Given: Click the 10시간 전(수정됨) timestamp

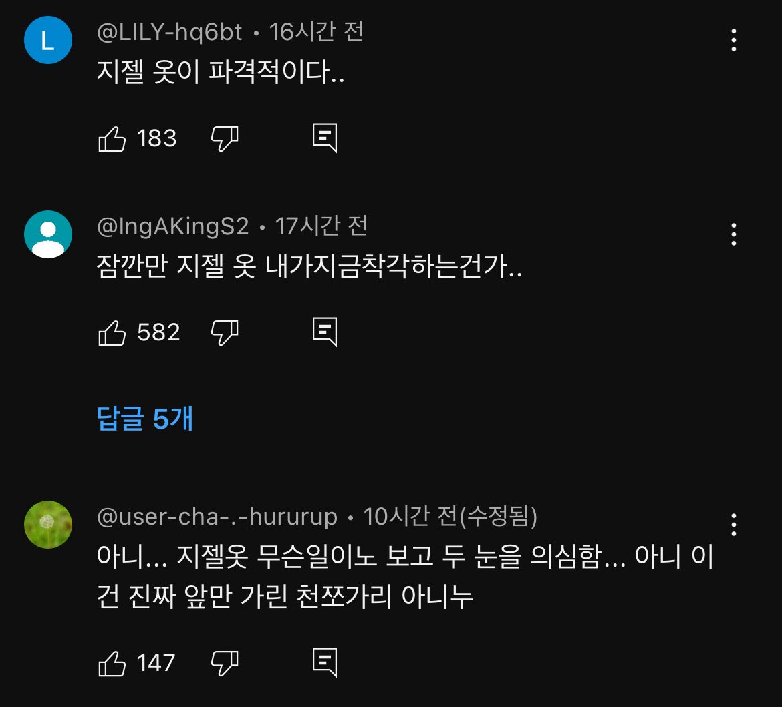Looking at the screenshot, I should pos(450,517).
